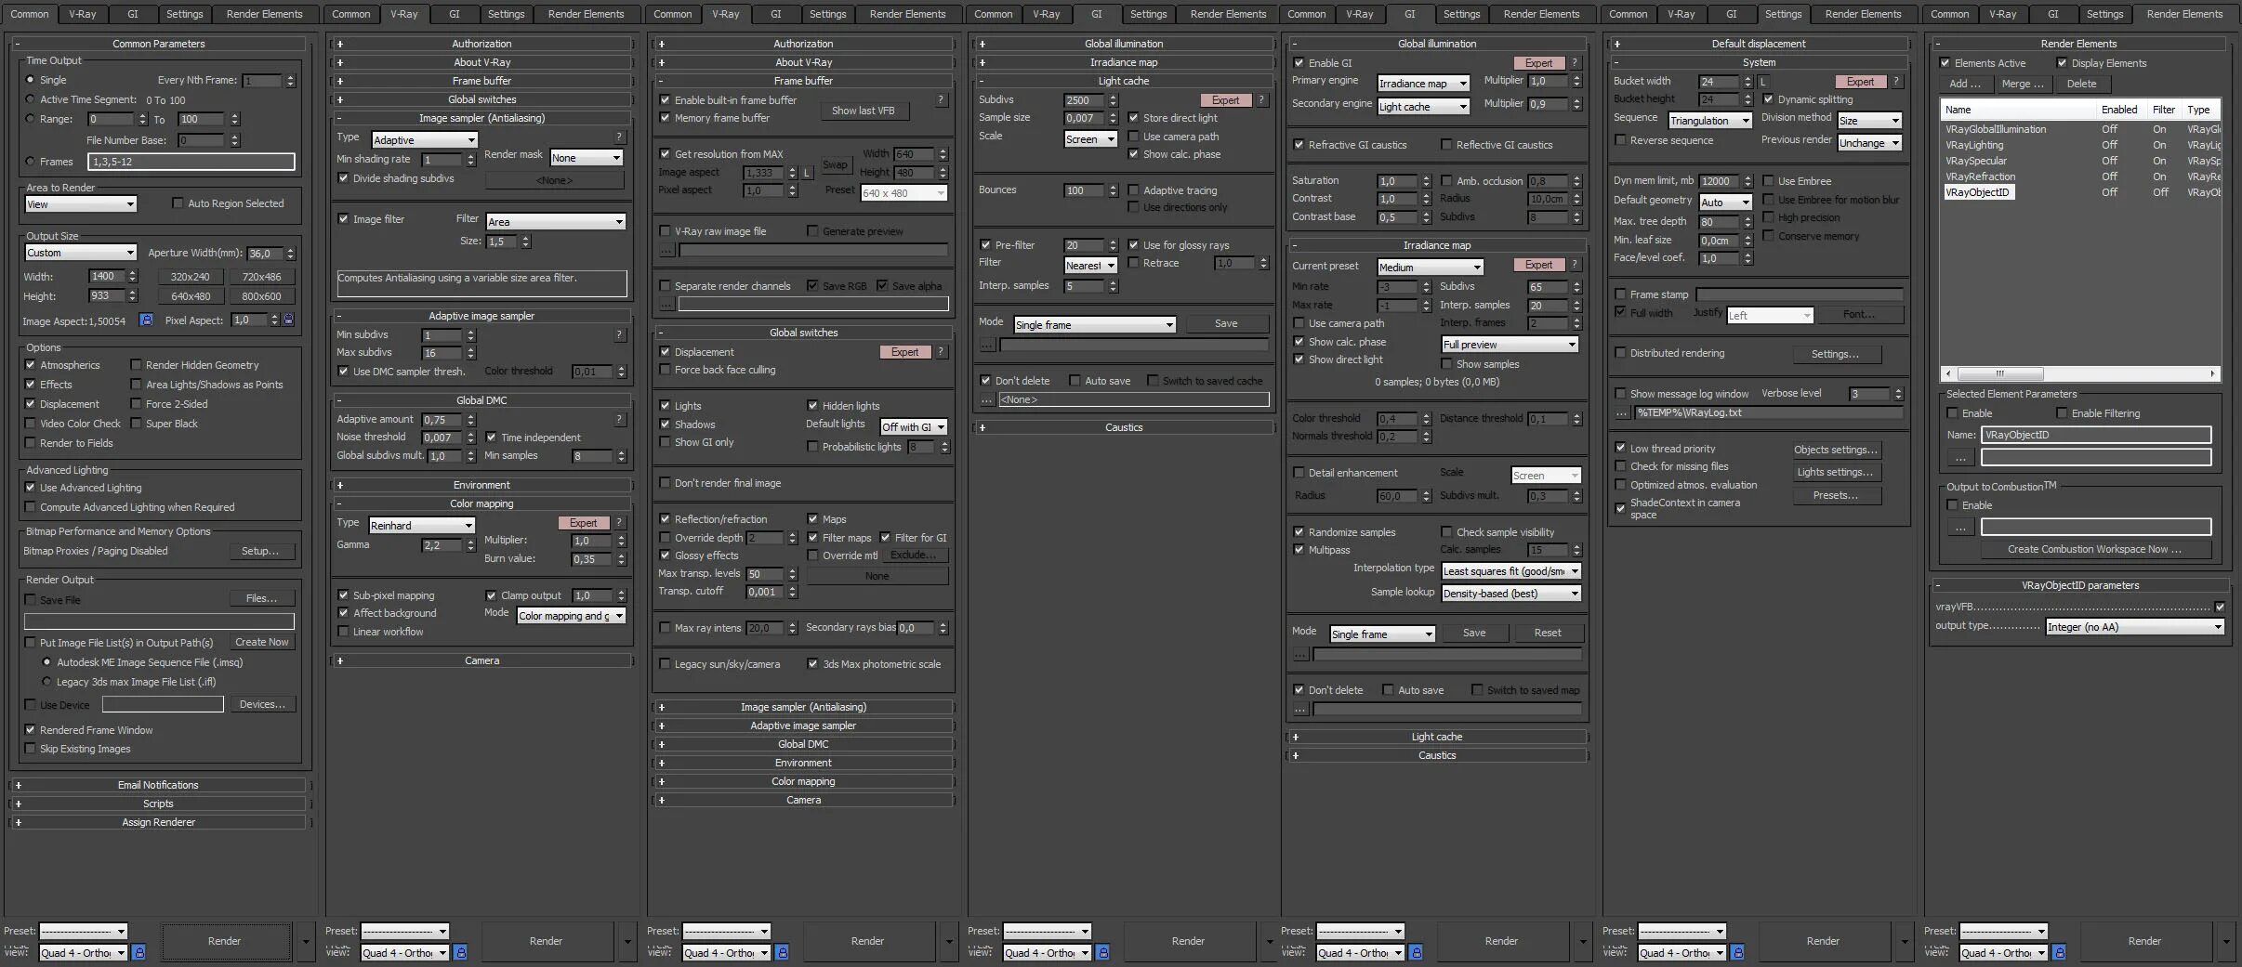Click browse '...' under V-Ray raw image file
The image size is (2242, 967).
click(666, 250)
